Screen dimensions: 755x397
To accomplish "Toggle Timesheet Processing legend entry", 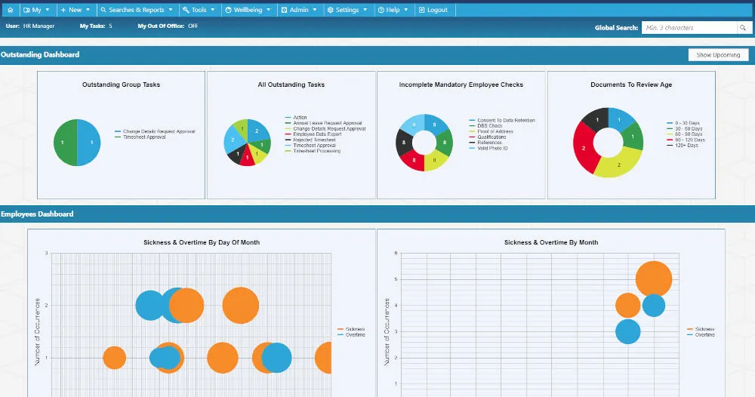I will (x=313, y=151).
